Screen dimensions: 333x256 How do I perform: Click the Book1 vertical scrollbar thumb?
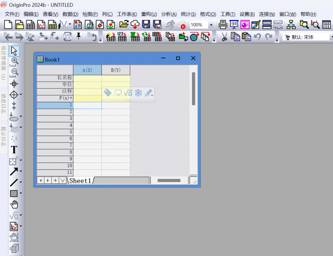[193, 89]
